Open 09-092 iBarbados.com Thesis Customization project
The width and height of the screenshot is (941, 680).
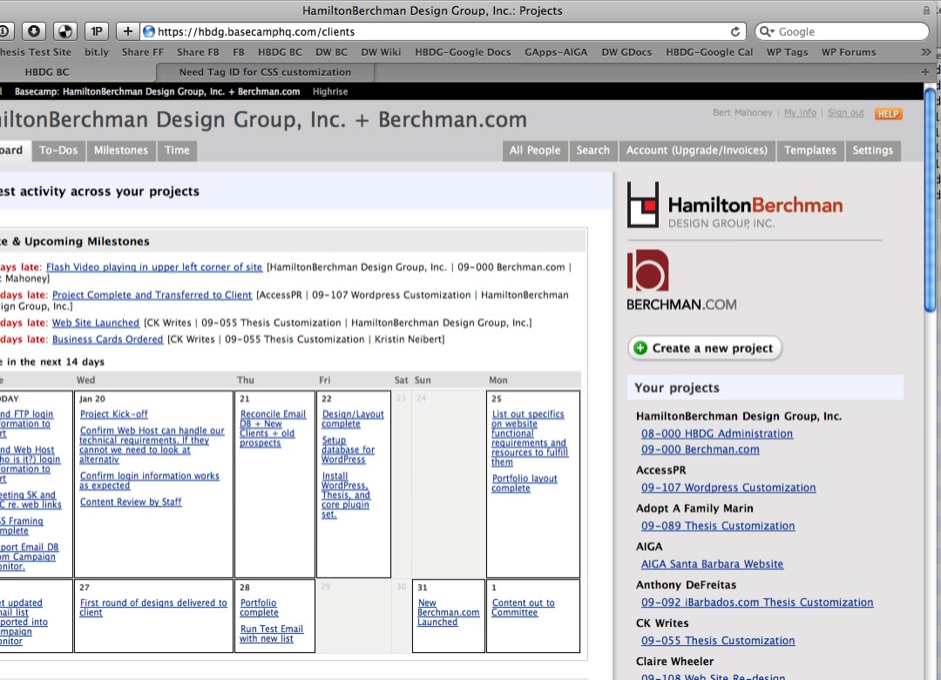757,603
